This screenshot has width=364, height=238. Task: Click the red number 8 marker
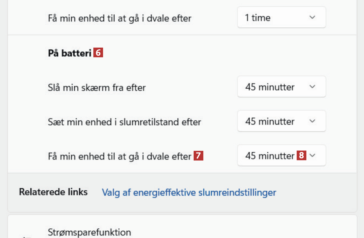tap(301, 156)
